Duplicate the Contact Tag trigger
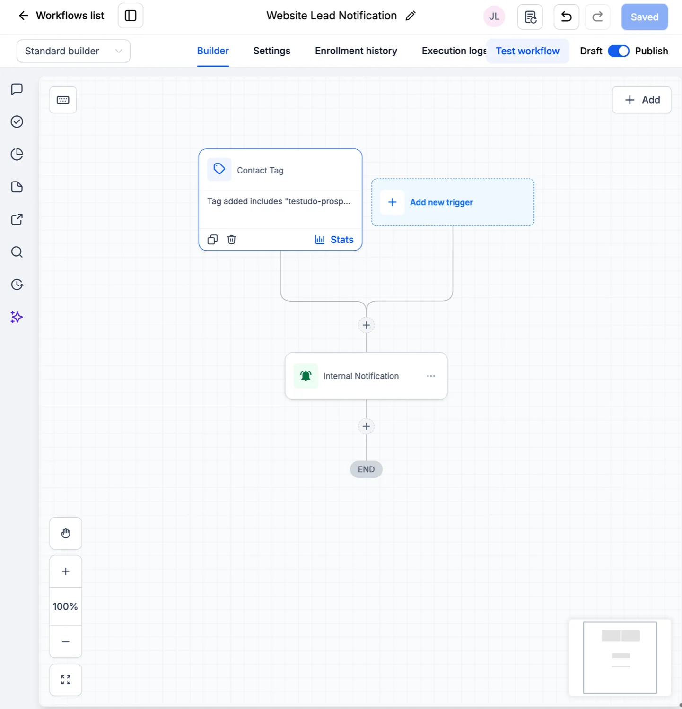This screenshot has width=682, height=709. (x=213, y=240)
